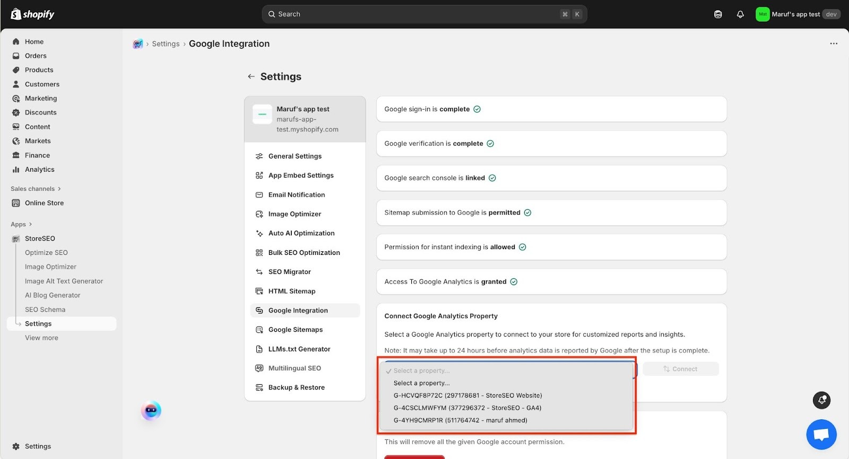Open the notifications bell

click(x=740, y=14)
